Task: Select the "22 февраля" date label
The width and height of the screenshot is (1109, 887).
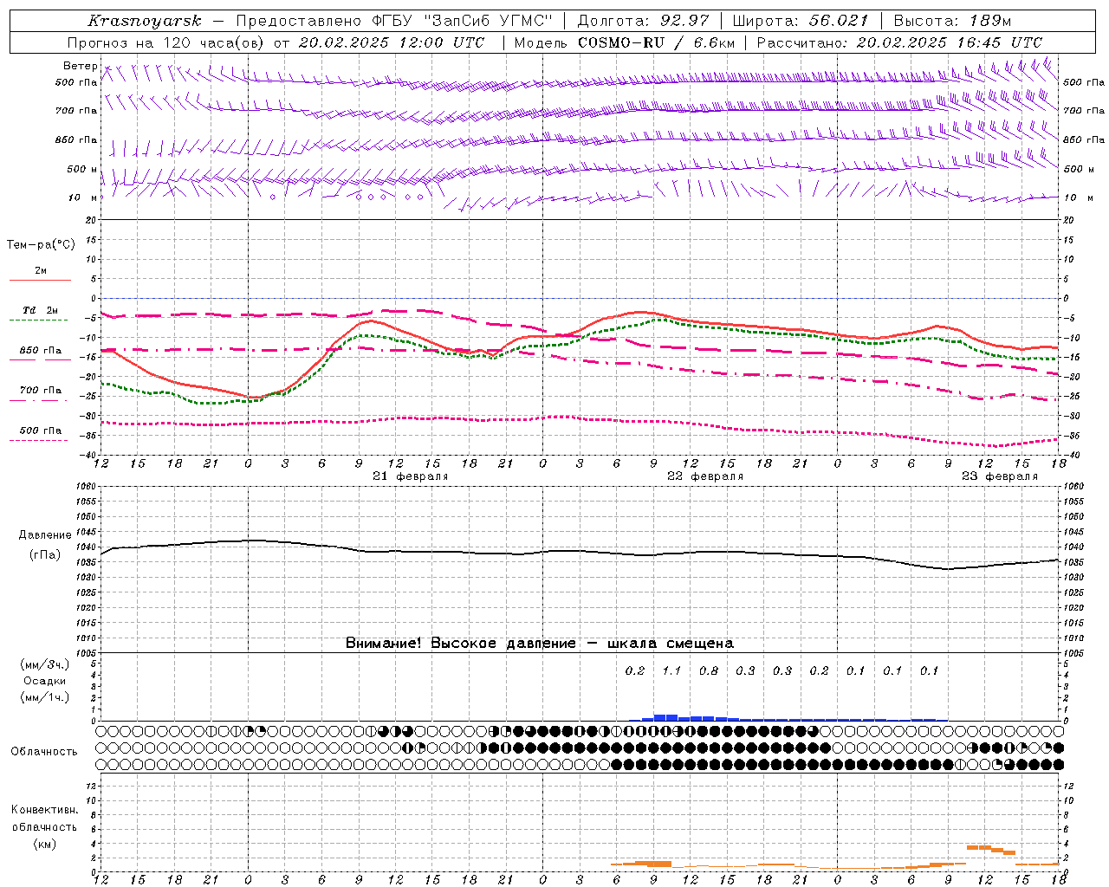Action: (x=705, y=476)
